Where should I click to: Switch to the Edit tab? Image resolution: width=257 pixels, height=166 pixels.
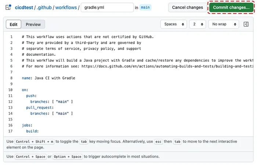pos(14,24)
